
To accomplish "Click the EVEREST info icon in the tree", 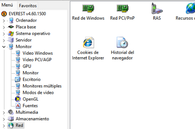I will pyautogui.click(x=4, y=14).
